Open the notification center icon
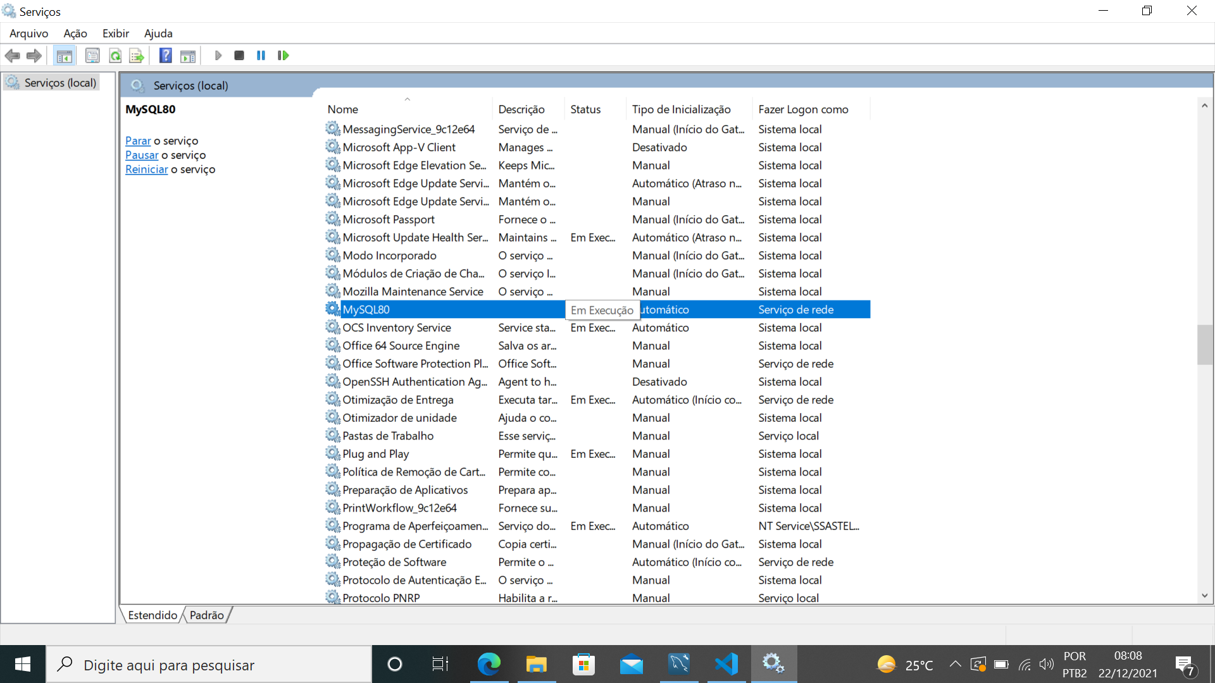Image resolution: width=1215 pixels, height=683 pixels. [x=1185, y=665]
